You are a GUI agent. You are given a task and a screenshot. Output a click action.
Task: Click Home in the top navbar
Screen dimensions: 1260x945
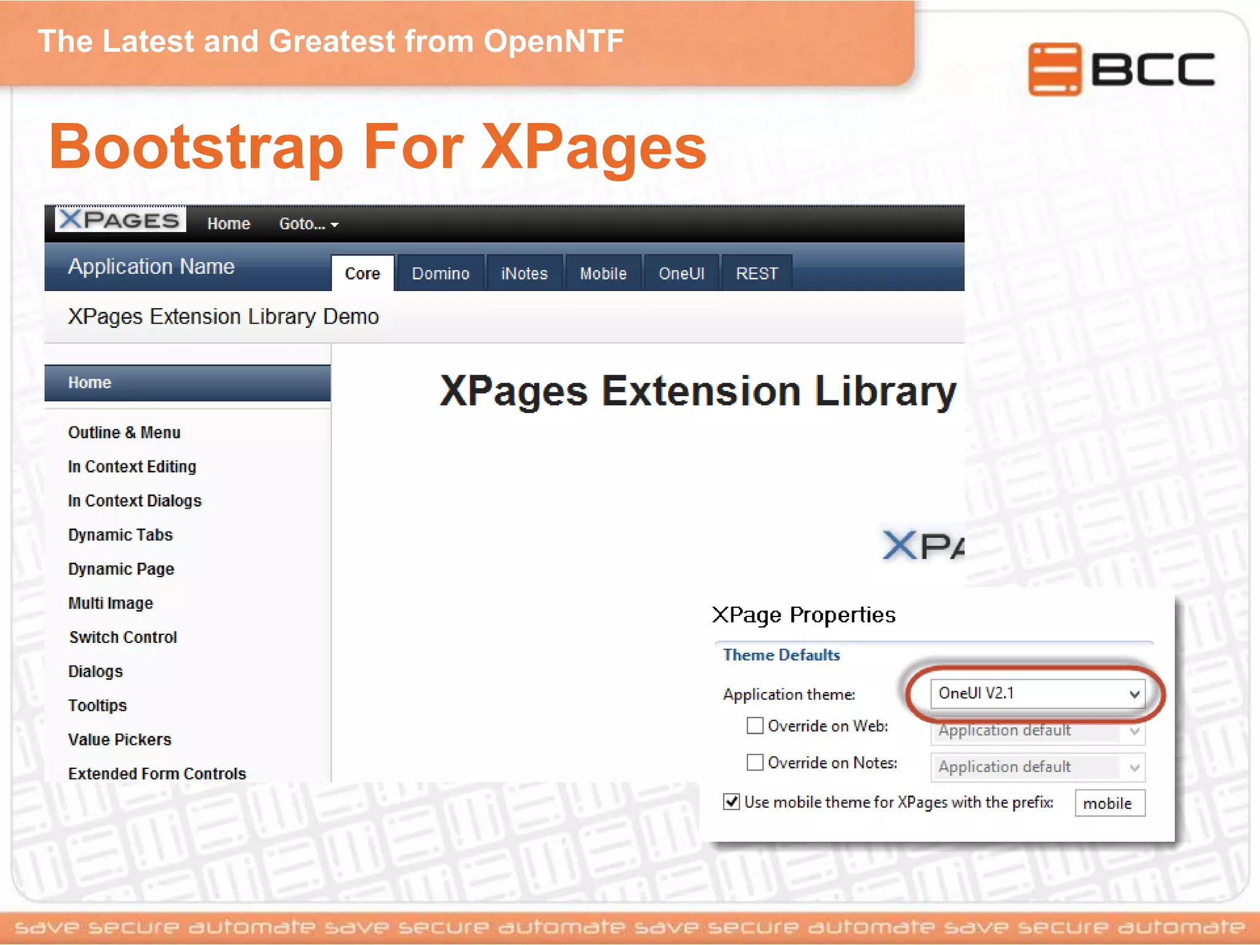228,224
